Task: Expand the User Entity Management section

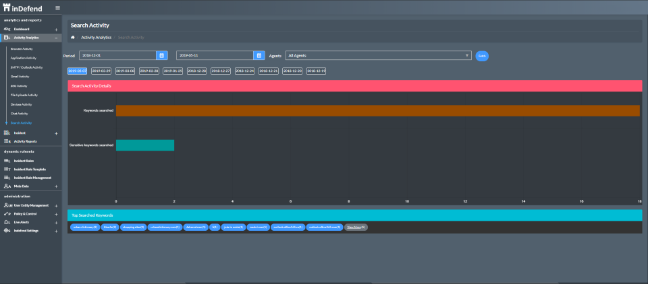Action: [56, 205]
